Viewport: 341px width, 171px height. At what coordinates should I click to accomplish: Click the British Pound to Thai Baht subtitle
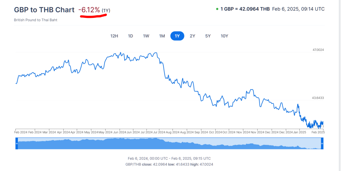(x=36, y=20)
